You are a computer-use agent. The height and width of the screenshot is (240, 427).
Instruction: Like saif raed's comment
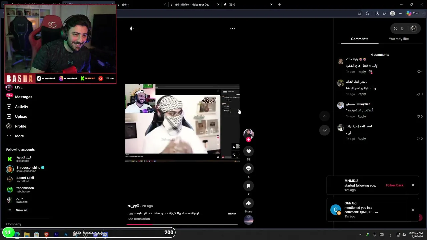tap(419, 139)
